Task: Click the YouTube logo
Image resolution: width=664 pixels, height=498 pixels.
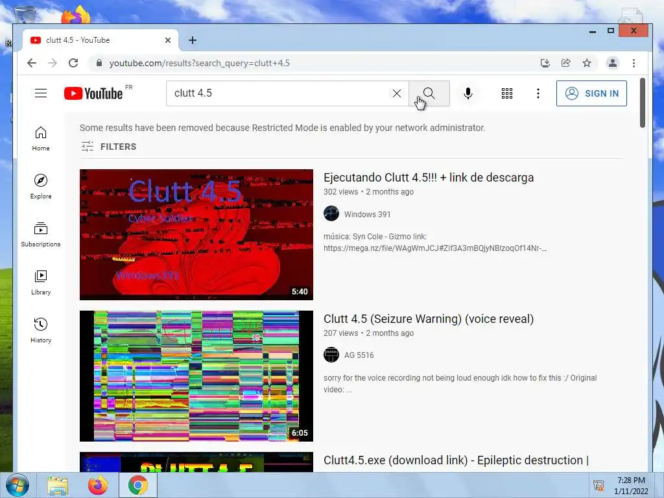Action: [93, 93]
